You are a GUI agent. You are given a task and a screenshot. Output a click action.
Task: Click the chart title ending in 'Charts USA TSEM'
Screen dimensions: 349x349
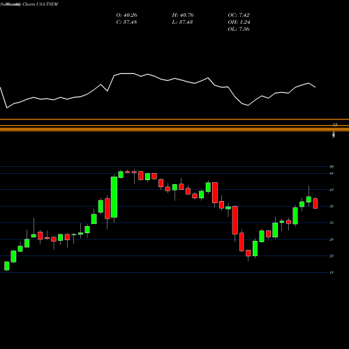[x=29, y=4]
